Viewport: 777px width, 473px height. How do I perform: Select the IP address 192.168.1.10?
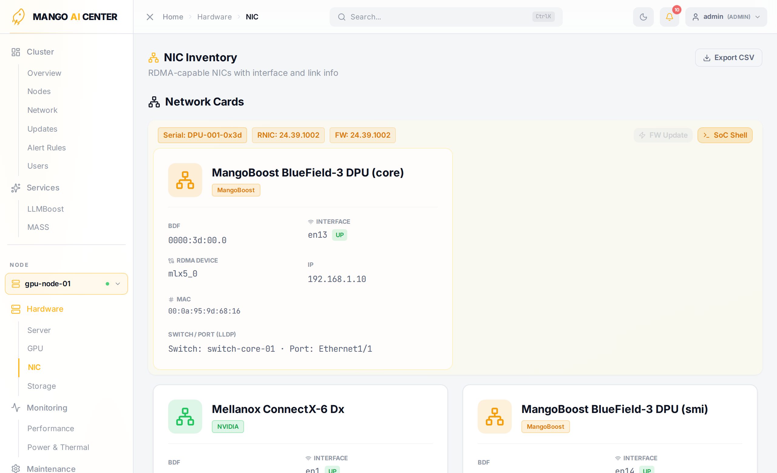coord(337,279)
